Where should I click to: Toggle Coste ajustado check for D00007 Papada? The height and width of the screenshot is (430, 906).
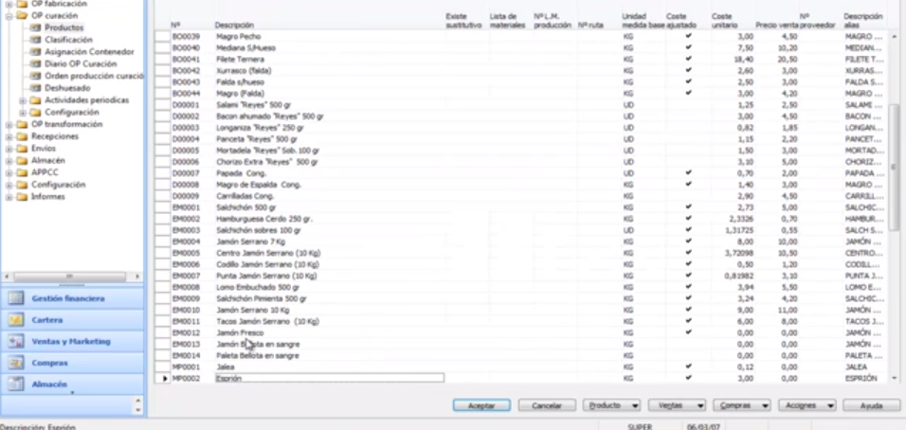688,172
